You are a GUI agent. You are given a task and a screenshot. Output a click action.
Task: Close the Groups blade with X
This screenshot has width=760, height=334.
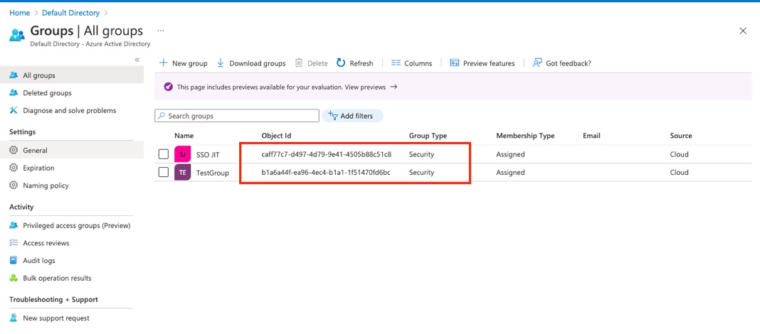point(742,31)
